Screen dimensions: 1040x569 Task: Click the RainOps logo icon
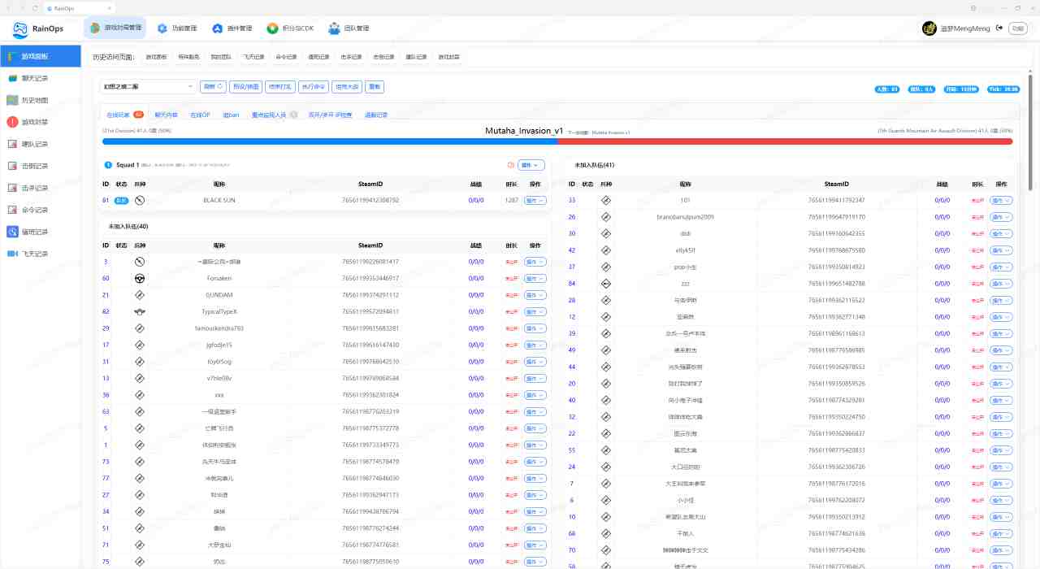pyautogui.click(x=20, y=30)
